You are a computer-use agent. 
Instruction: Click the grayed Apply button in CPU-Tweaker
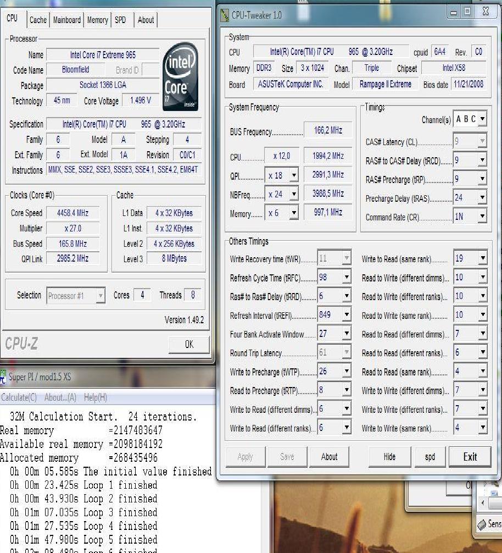(x=245, y=457)
